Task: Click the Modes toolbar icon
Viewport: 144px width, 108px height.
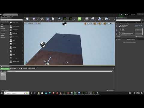Action: (41, 19)
